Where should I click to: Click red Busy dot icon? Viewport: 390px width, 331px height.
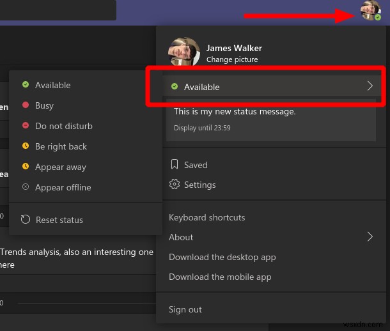(26, 105)
